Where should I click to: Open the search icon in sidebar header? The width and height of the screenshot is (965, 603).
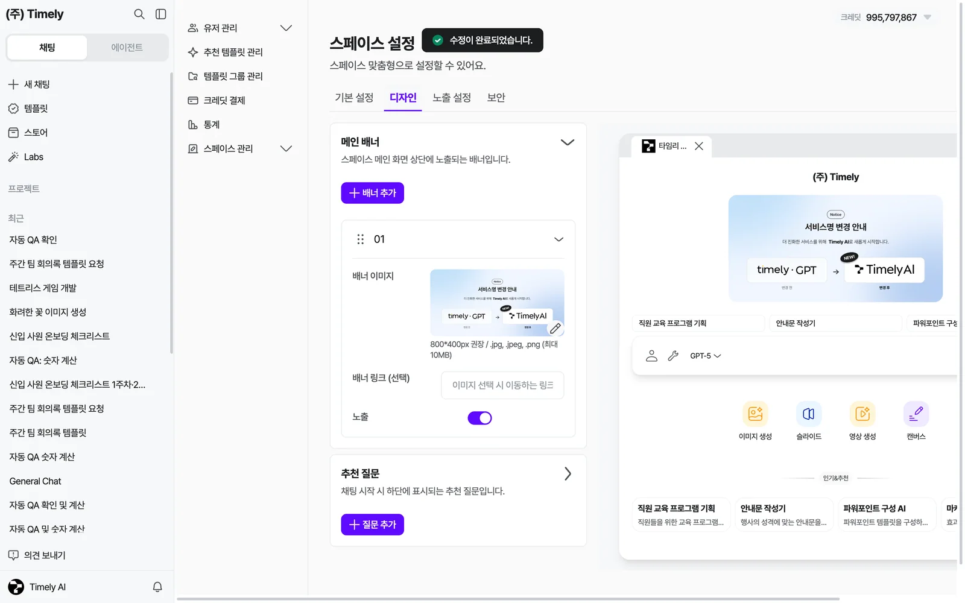(x=139, y=14)
